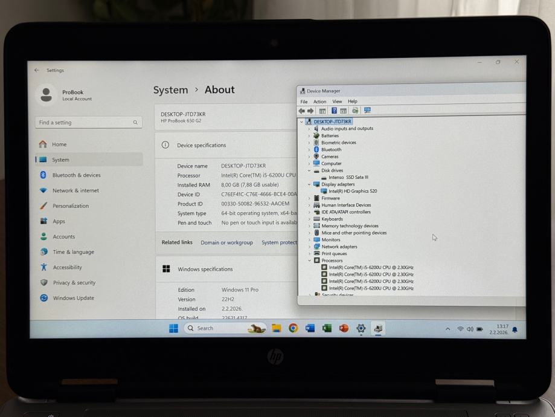The height and width of the screenshot is (417, 555).
Task: Click the taskbar clock showing 13:17
Action: pos(499,329)
